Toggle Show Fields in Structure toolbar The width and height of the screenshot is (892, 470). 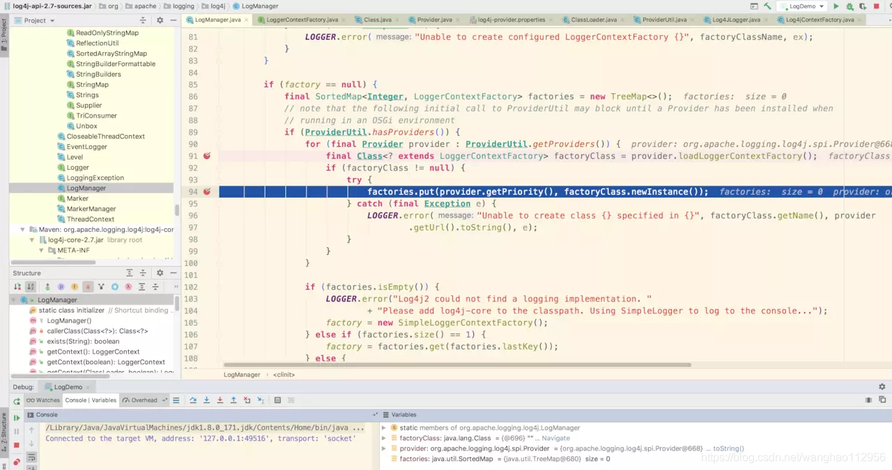(x=74, y=286)
